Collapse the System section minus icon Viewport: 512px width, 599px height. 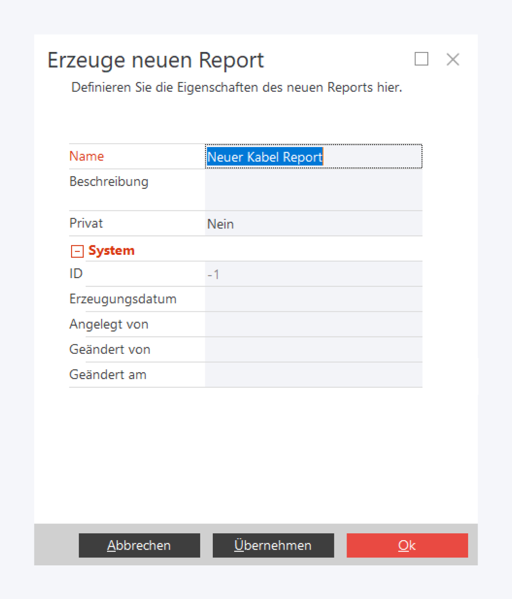point(77,251)
